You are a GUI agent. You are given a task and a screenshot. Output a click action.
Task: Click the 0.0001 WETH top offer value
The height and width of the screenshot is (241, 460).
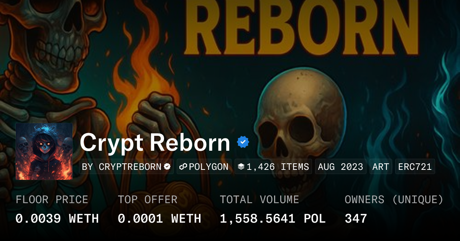159,219
